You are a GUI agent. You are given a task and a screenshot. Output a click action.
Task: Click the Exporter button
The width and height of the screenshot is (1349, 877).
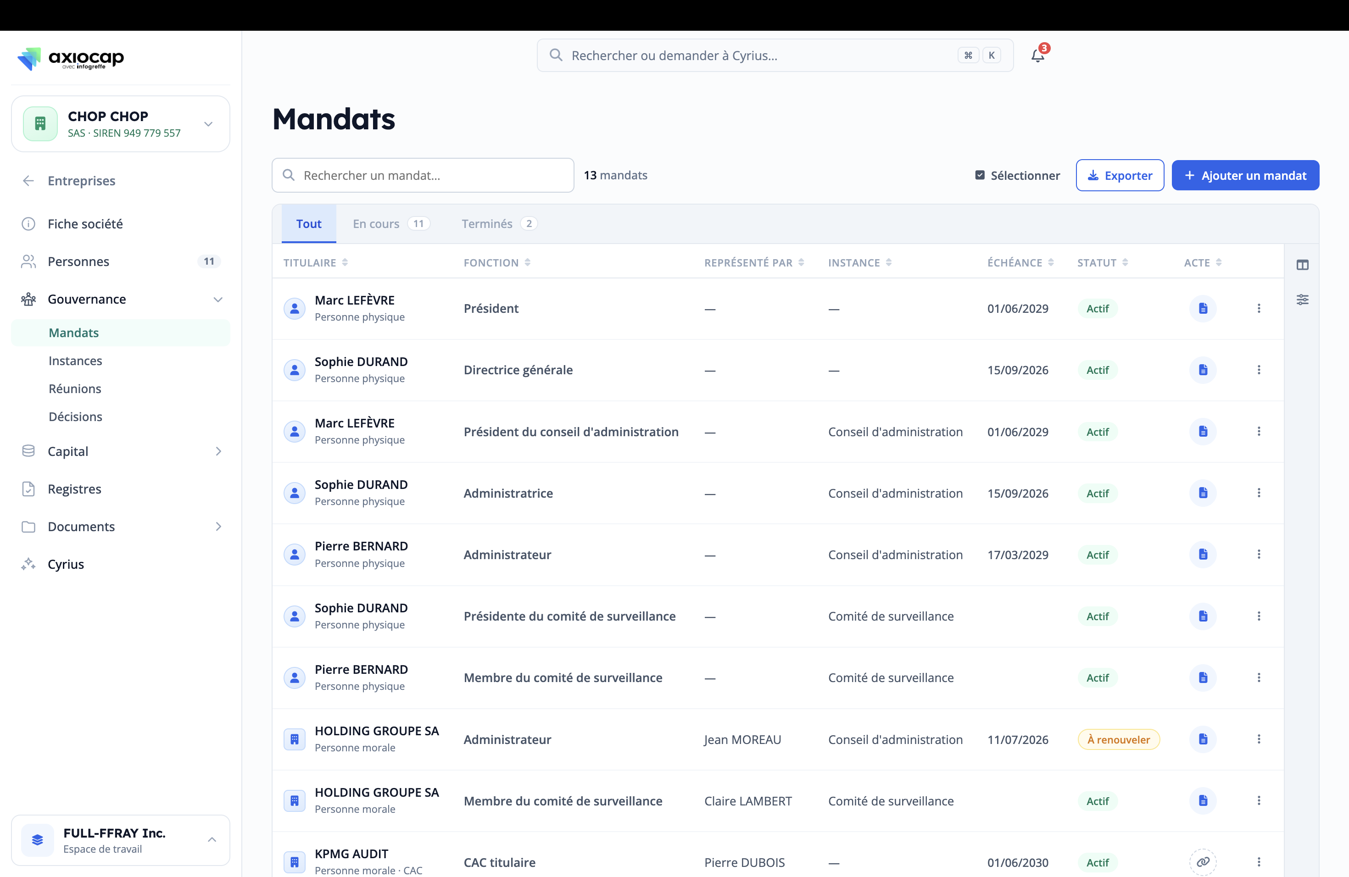pyautogui.click(x=1120, y=175)
